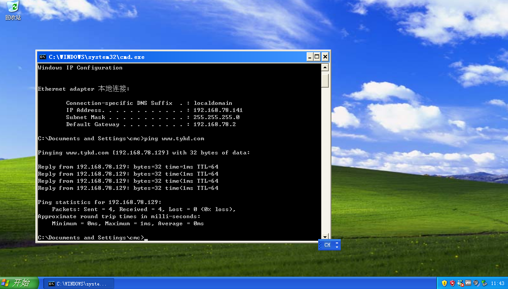Click the 'Pinging www.tykd.com' line

[144, 153]
